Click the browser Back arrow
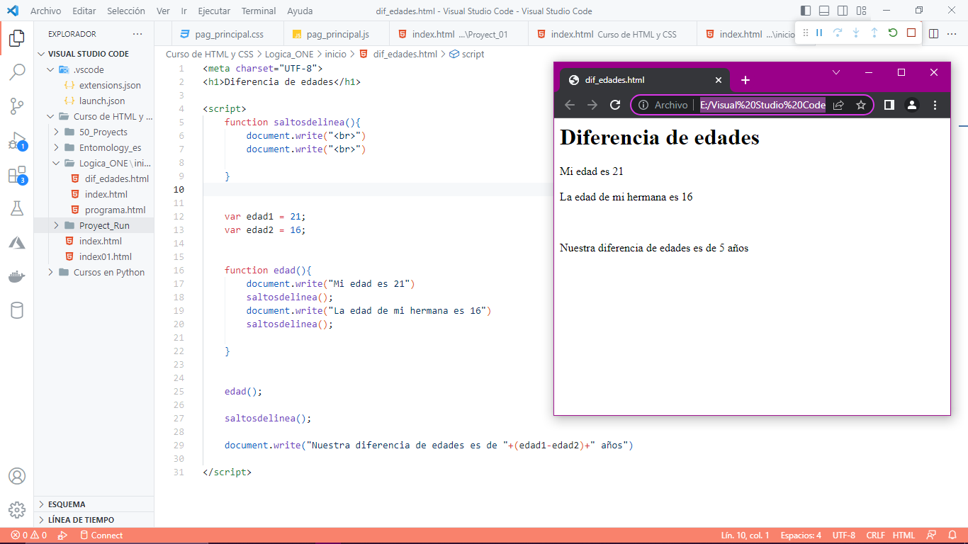 coord(570,105)
